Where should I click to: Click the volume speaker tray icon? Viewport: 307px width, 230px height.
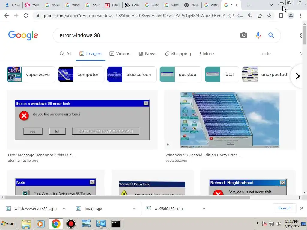coord(278,223)
